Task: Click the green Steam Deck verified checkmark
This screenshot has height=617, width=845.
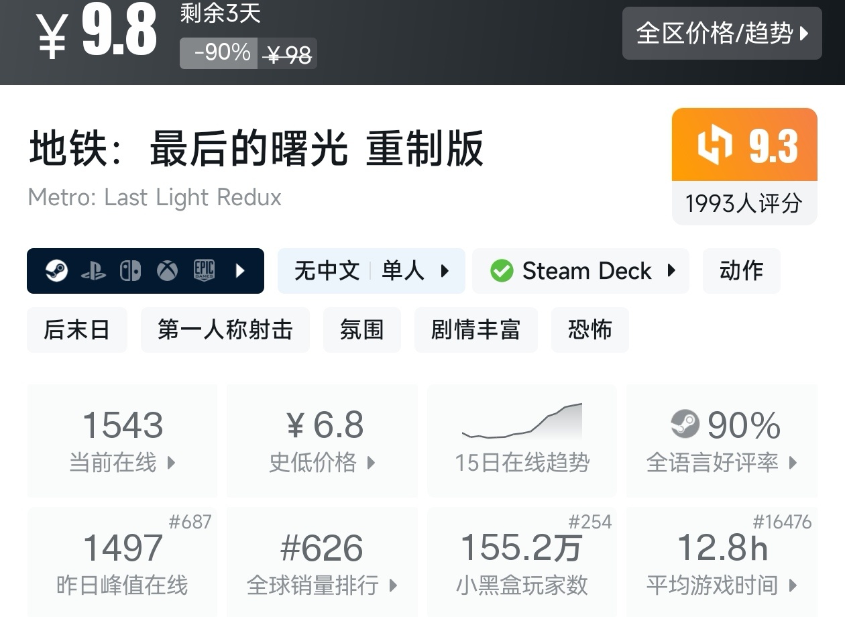Action: (x=502, y=271)
